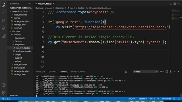
Task: Switch to the DEBUG CONSOLE tab
Action: pyautogui.click(x=78, y=72)
